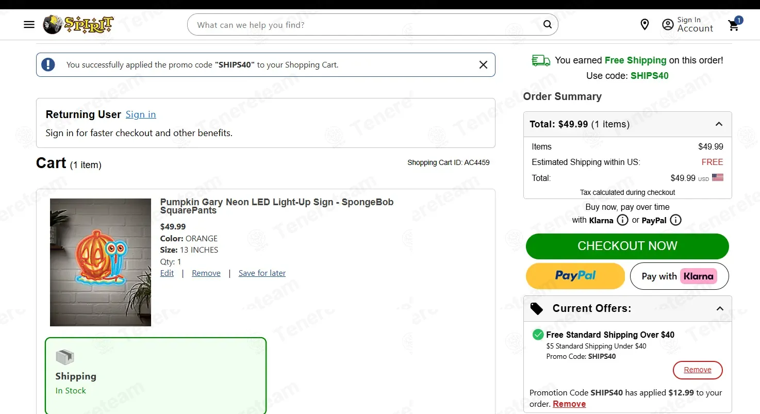Image resolution: width=760 pixels, height=414 pixels.
Task: Click the Sign in link for returning users
Action: [141, 114]
